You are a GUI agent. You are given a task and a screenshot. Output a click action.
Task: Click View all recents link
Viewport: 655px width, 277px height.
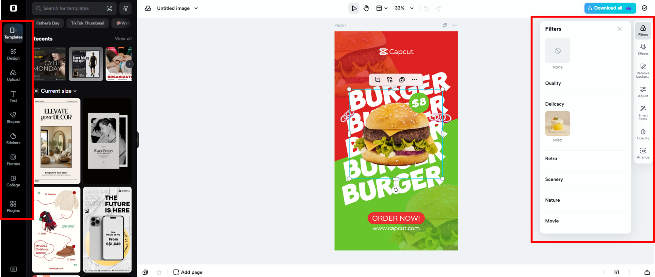click(x=123, y=38)
